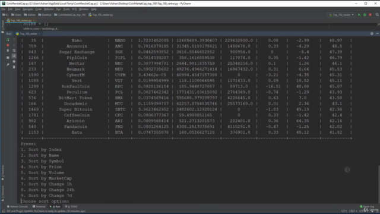This screenshot has width=380, height=214.
Task: Close the Top_100_ranker.py editor tab
Action: tap(34, 21)
